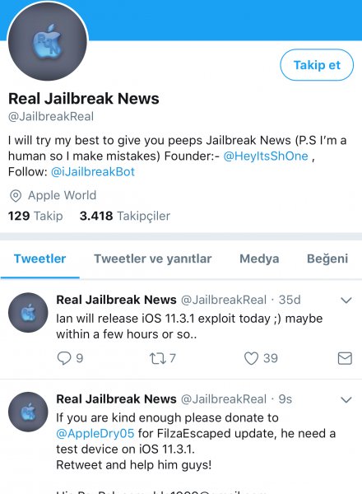View the 3.418 Takipçiler followers list
This screenshot has height=494, width=362.
(x=125, y=216)
